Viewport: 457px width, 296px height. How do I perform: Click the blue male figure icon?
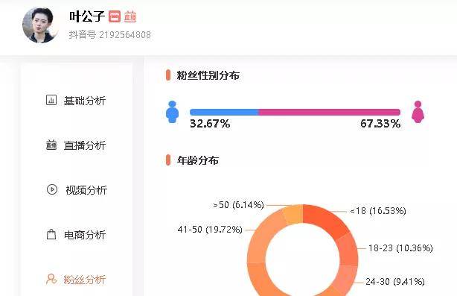(172, 112)
